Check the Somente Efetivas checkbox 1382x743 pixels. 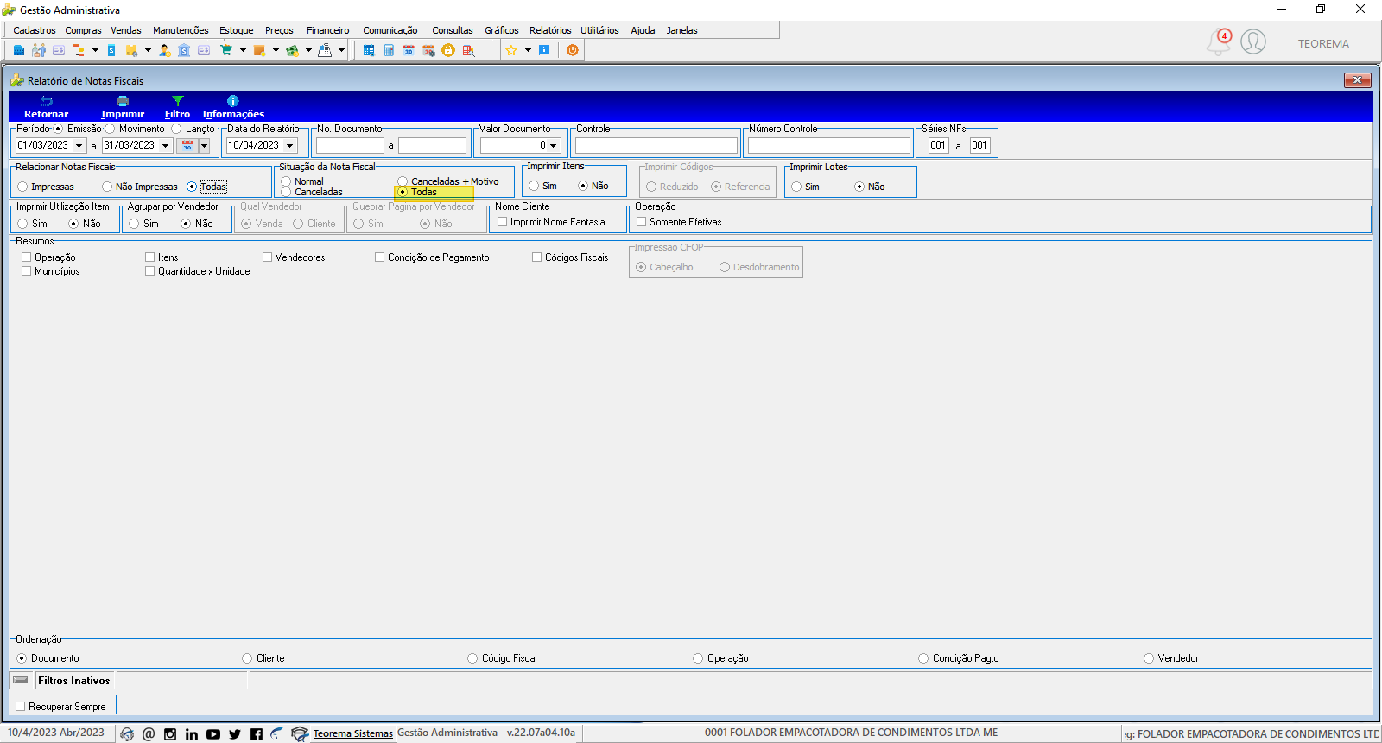click(642, 222)
